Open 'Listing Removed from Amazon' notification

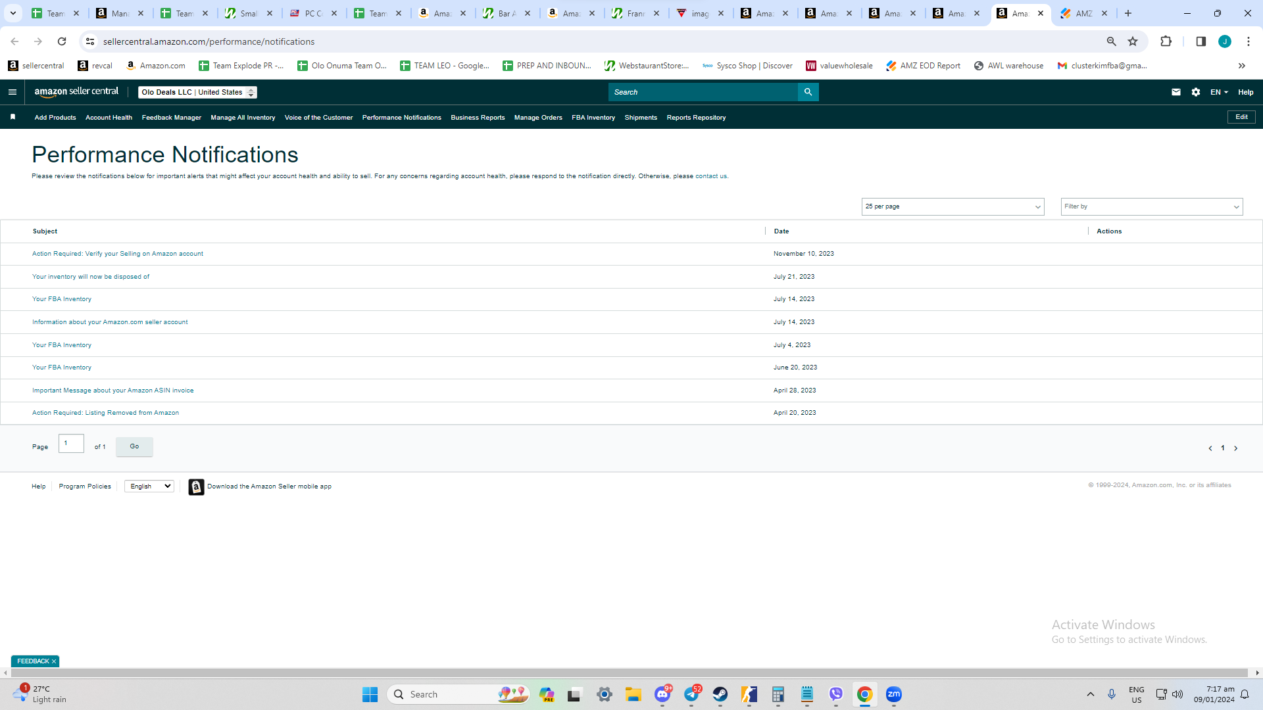pos(105,413)
